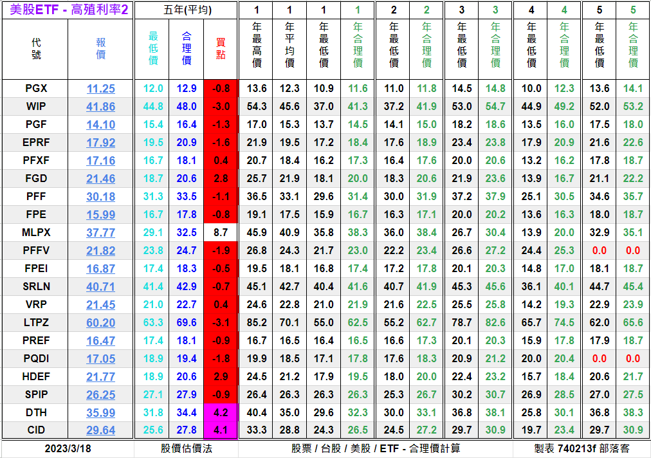Open the LTPZ price link 60.20
651x458 pixels.
101,323
